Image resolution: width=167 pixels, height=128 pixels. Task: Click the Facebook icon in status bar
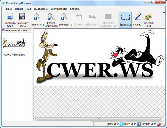[139, 124]
